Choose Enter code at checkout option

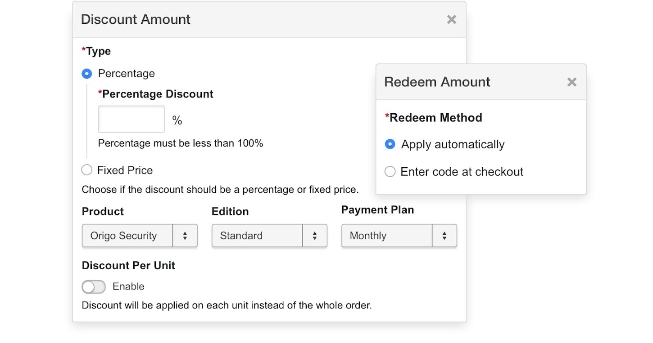click(390, 172)
